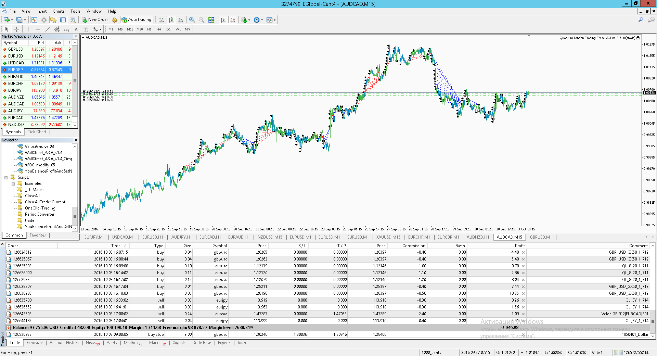657x356 pixels.
Task: Switch timeframe to M5
Action: pyautogui.click(x=120, y=29)
